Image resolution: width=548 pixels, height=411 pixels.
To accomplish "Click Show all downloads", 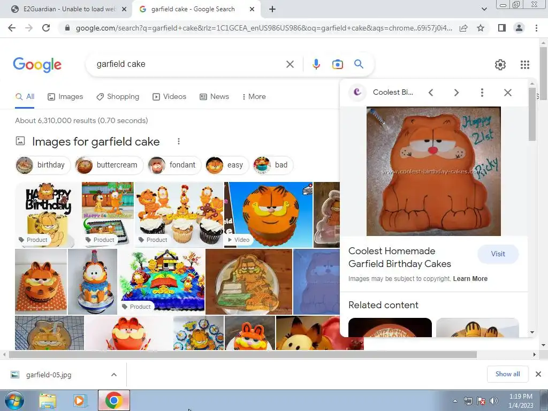I will pos(507,374).
